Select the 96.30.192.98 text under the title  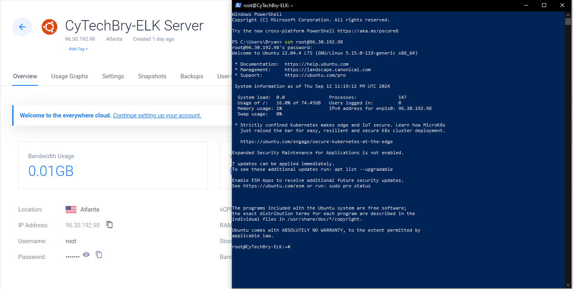pyautogui.click(x=80, y=39)
